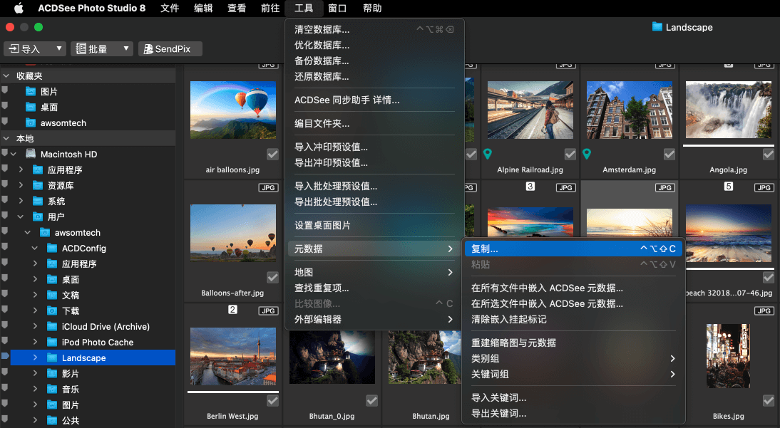Click the number 3 stack badge
Viewport: 780px width, 428px height.
click(530, 186)
